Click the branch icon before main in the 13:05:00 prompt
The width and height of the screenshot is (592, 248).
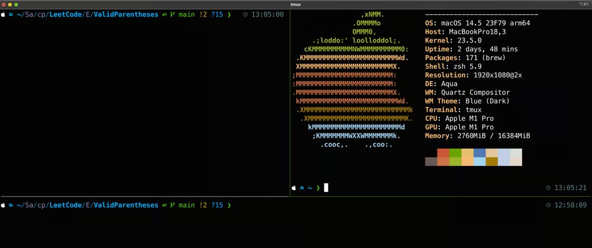[172, 15]
